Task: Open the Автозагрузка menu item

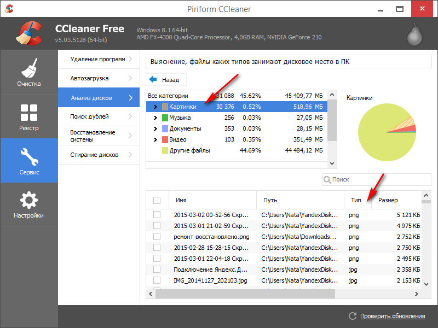Action: [x=99, y=78]
